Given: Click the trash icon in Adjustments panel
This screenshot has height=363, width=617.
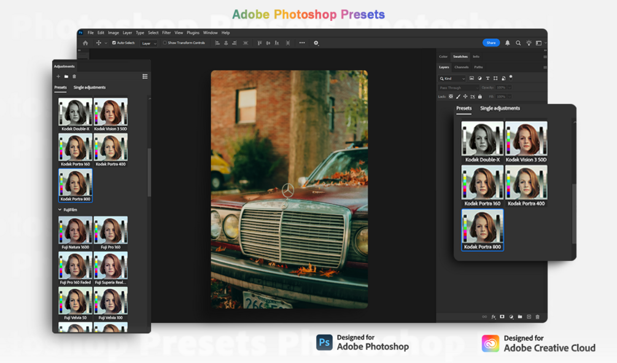Looking at the screenshot, I should click(74, 76).
